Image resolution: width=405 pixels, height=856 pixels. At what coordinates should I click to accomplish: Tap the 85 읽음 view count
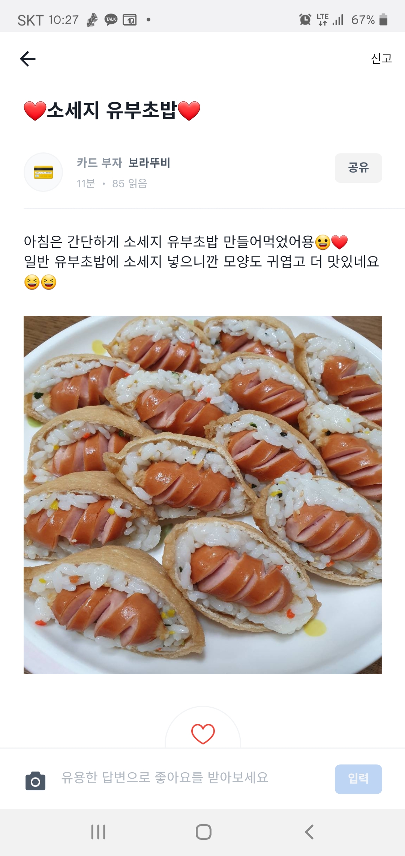click(129, 184)
